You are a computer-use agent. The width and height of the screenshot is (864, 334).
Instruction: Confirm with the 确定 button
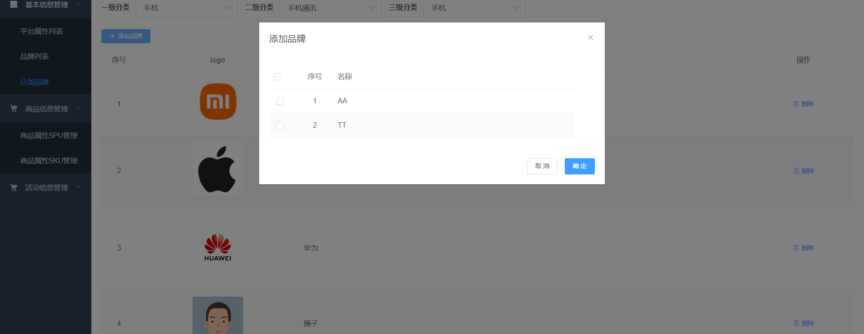click(x=580, y=166)
